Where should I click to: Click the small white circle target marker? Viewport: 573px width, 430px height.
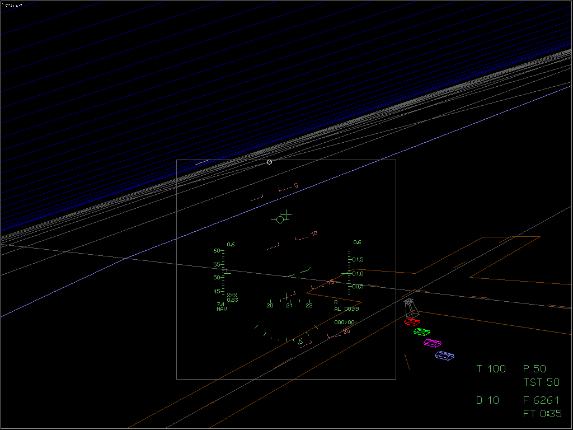point(269,162)
